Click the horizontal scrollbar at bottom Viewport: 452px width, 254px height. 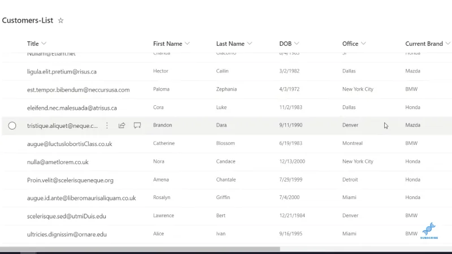tap(140, 249)
